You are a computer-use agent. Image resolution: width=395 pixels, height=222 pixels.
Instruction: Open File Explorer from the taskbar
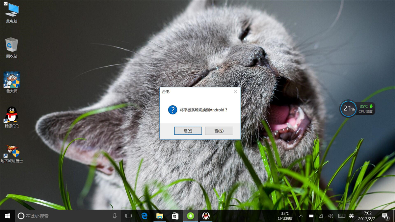[x=160, y=216]
